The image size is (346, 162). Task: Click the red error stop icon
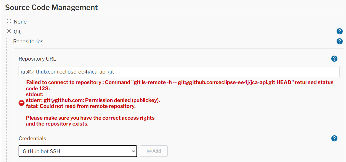(x=22, y=103)
